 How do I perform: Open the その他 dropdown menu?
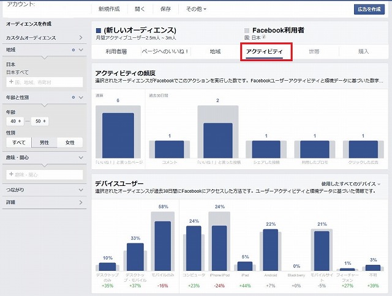click(196, 9)
